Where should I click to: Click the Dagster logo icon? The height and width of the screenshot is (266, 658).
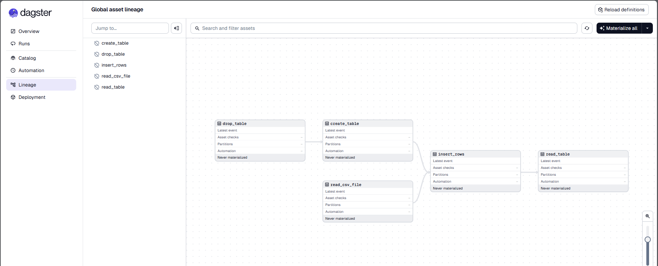click(x=13, y=13)
